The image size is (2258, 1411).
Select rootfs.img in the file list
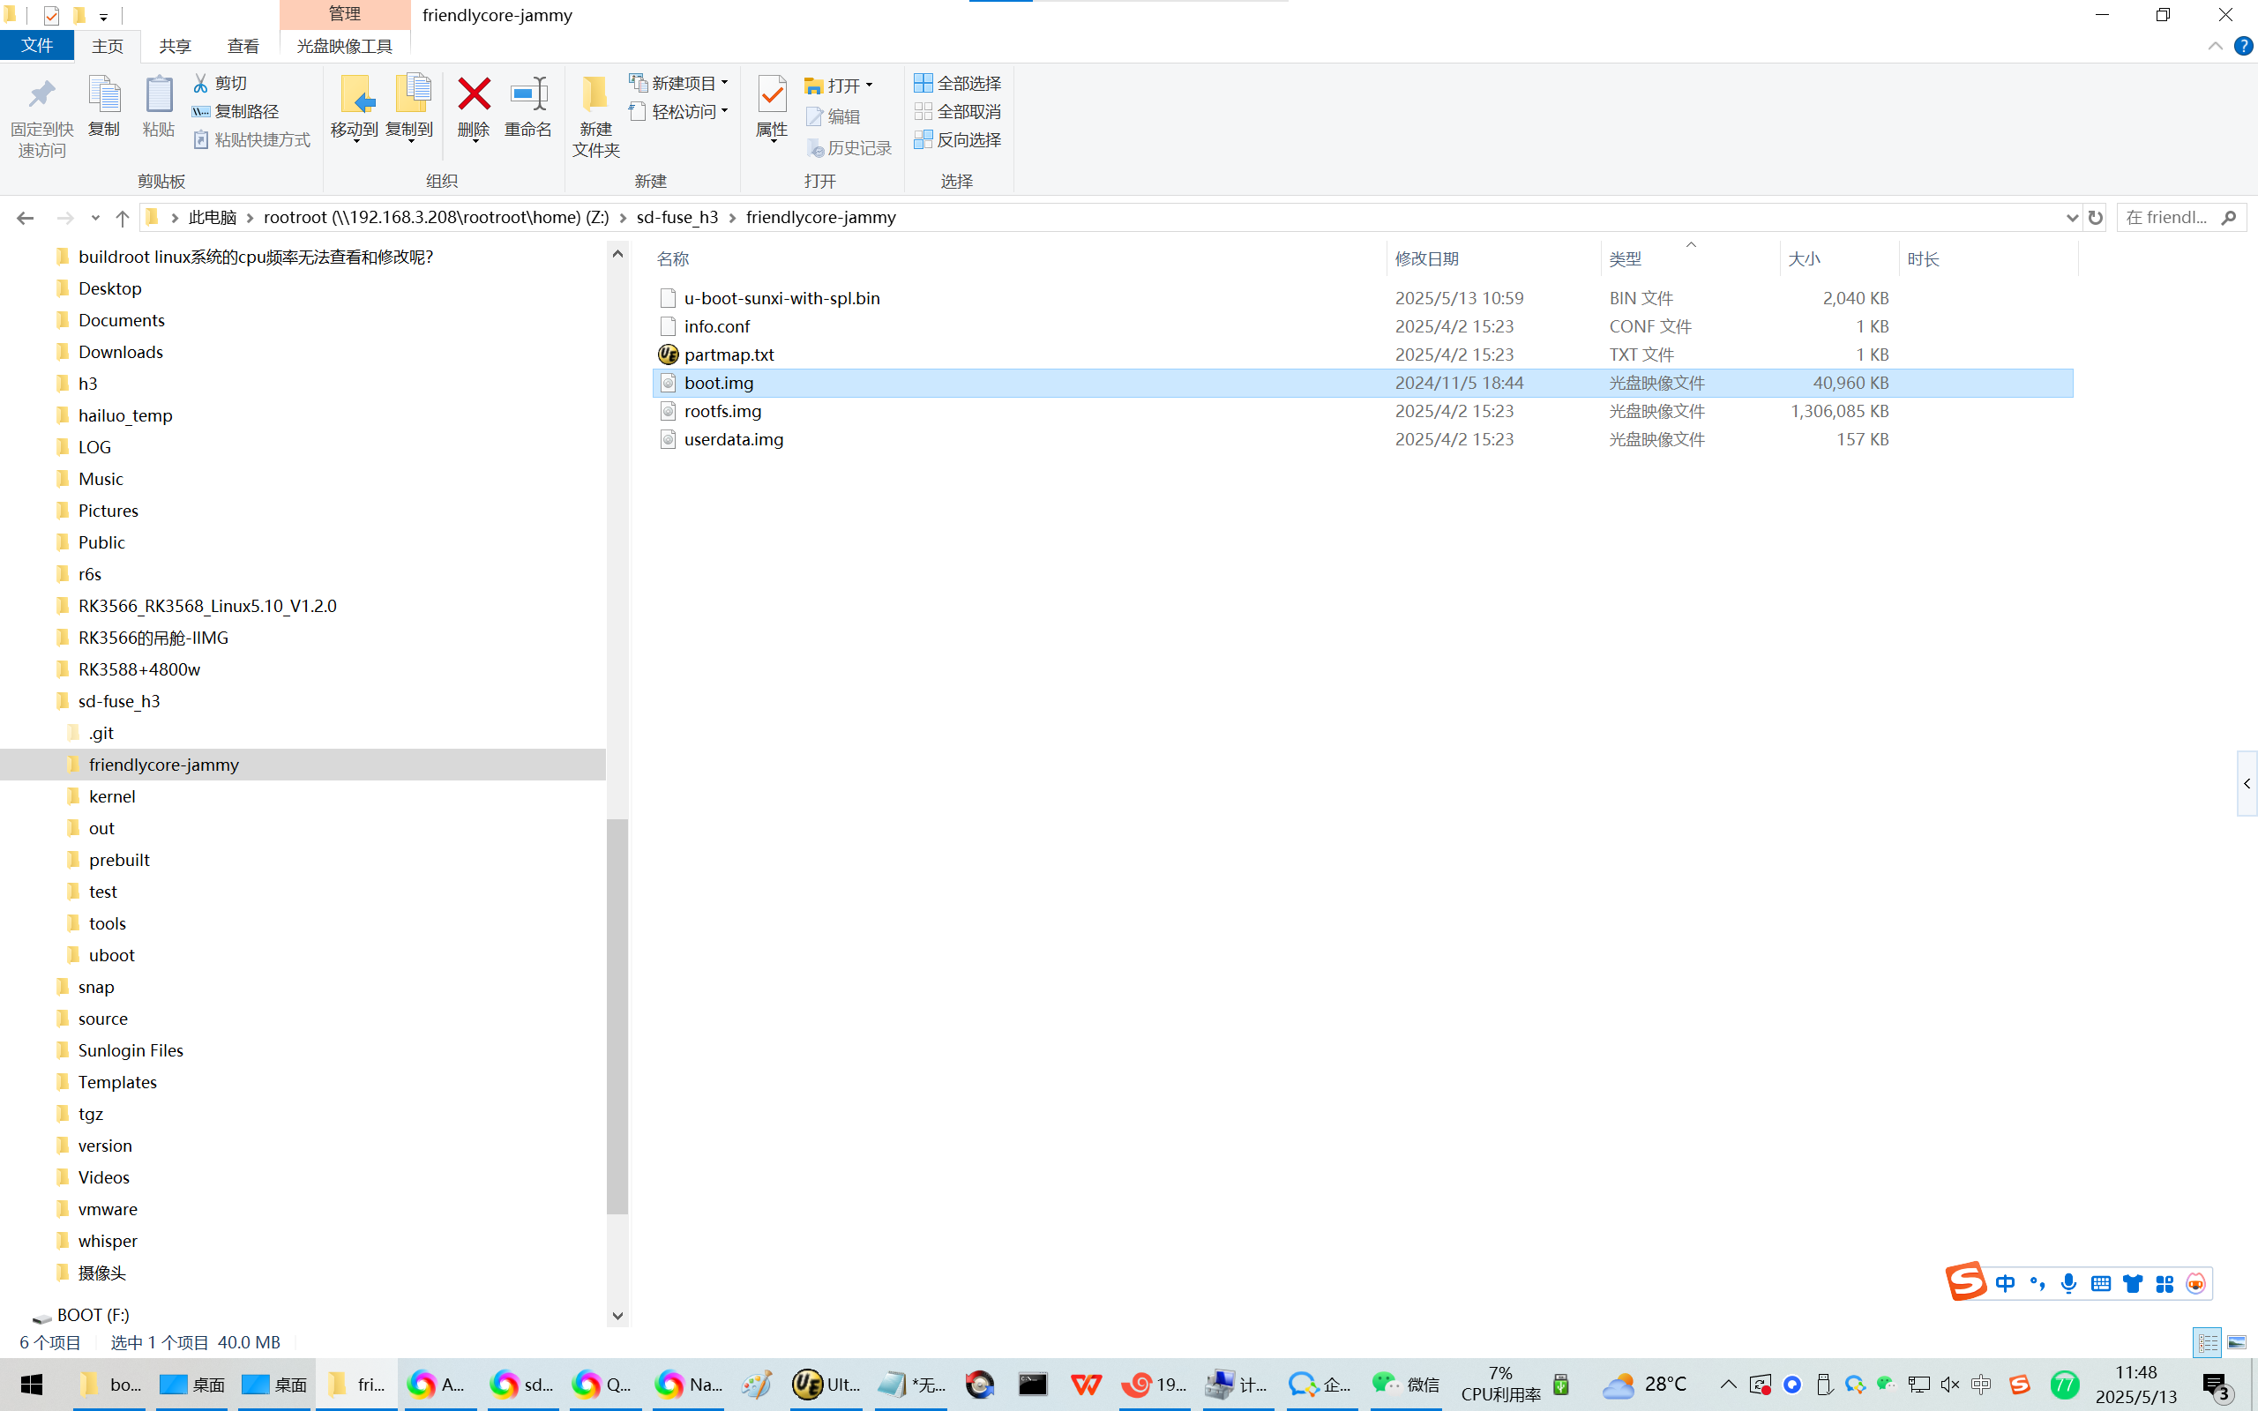click(x=722, y=411)
